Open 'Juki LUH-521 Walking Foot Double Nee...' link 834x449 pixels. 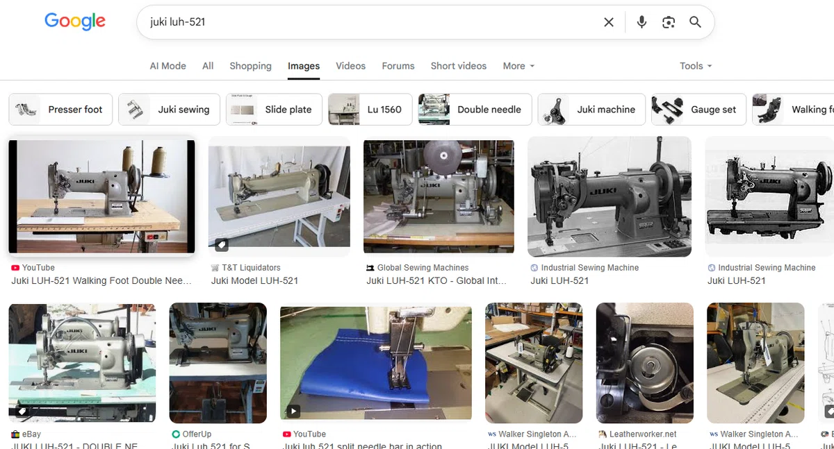tap(101, 281)
